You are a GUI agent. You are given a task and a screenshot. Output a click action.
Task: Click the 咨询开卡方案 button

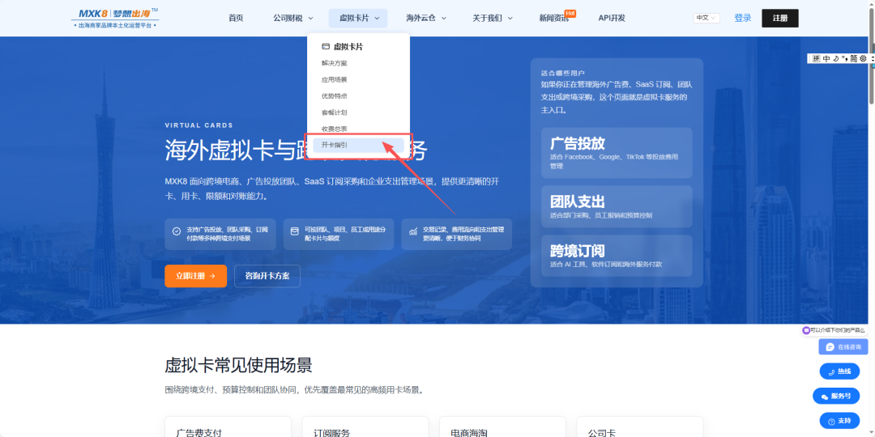tap(267, 276)
